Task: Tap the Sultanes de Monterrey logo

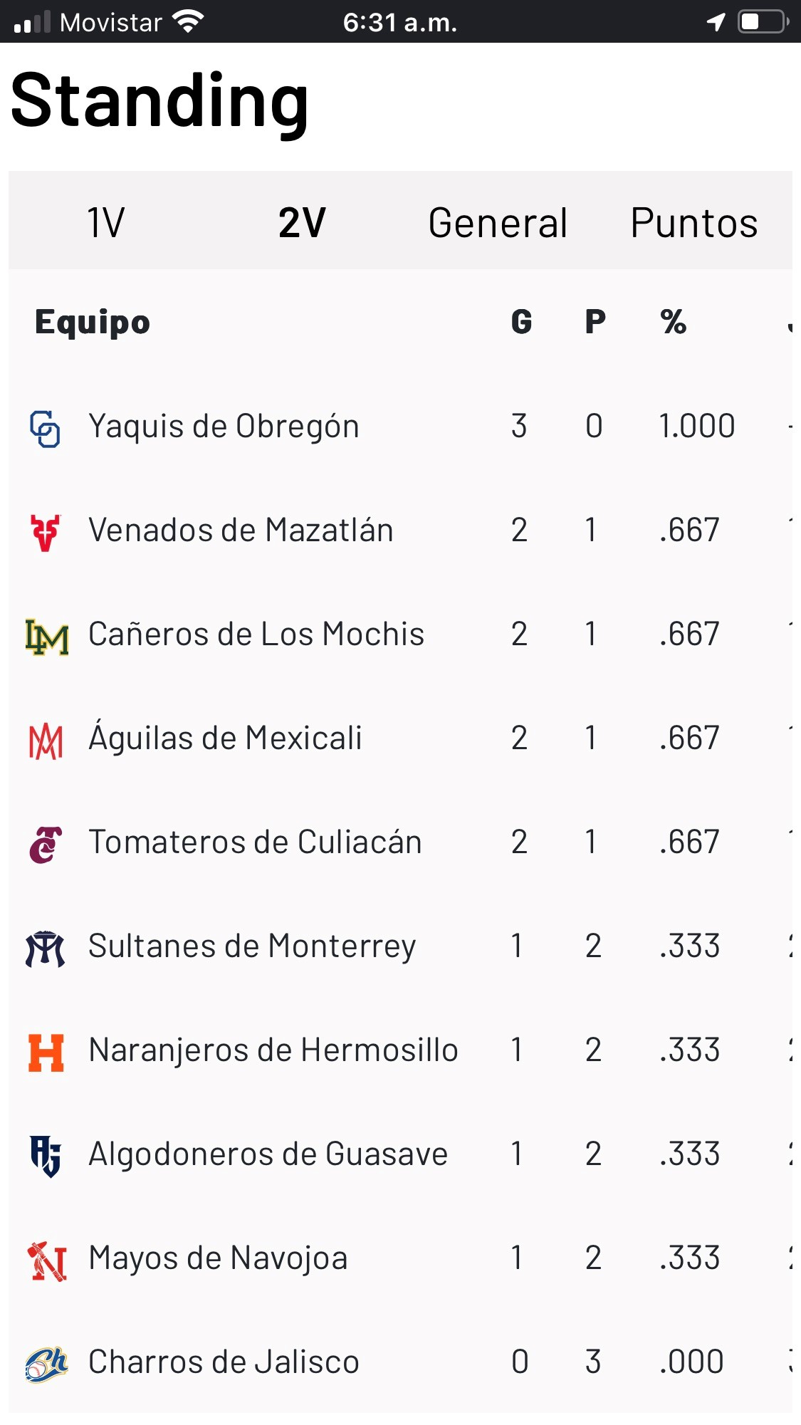Action: (x=46, y=949)
